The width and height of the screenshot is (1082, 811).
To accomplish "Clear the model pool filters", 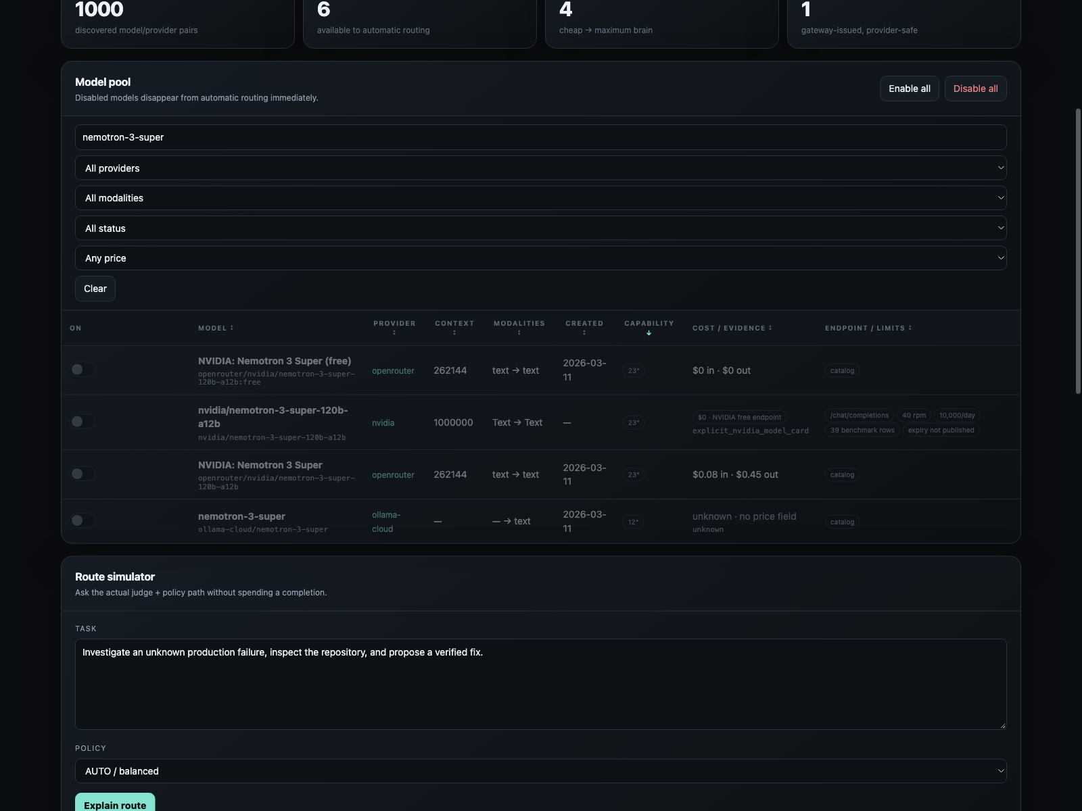I will pos(95,289).
